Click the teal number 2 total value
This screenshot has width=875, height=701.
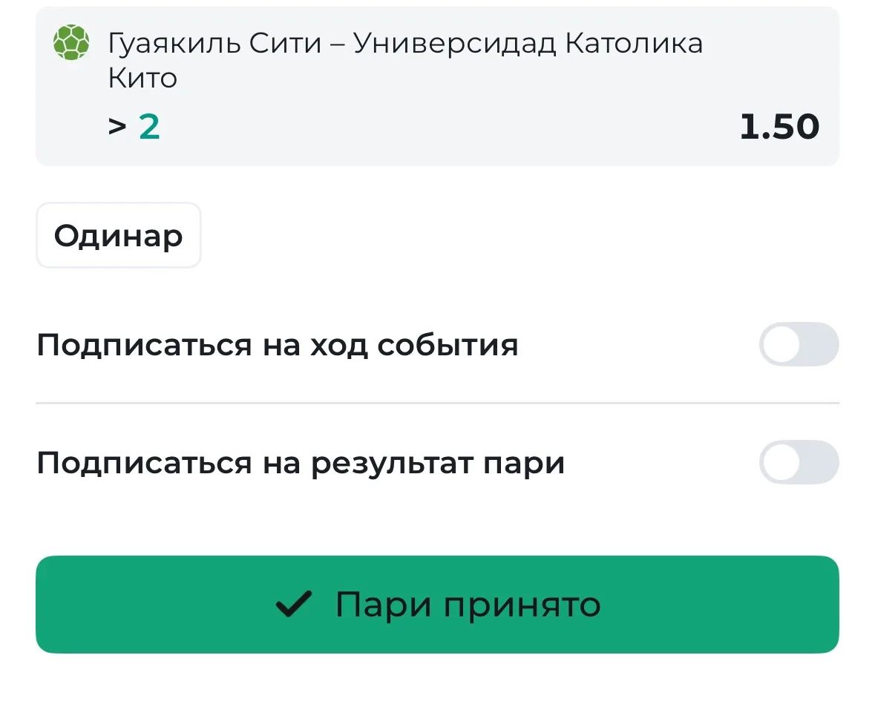(x=149, y=127)
